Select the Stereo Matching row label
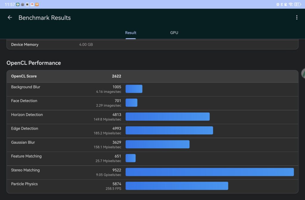305x200 pixels. click(x=25, y=170)
